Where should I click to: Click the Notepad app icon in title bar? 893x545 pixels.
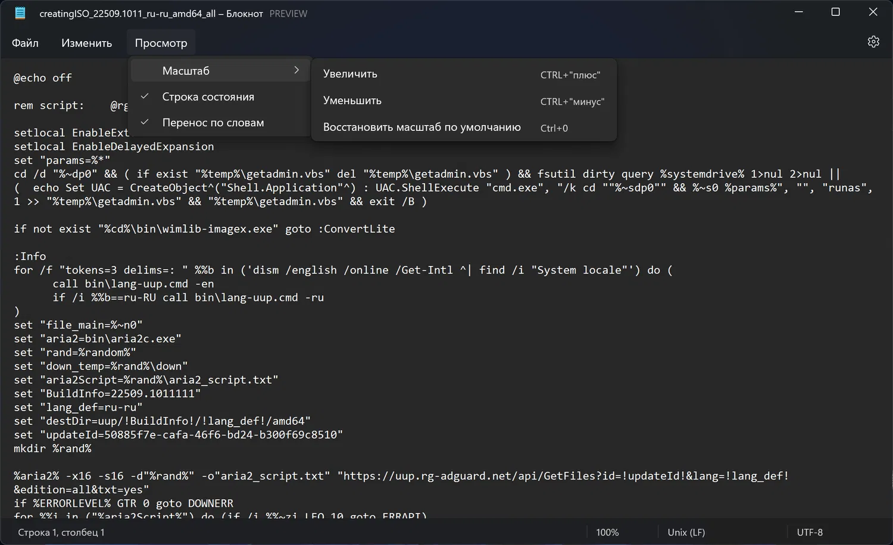pyautogui.click(x=20, y=13)
